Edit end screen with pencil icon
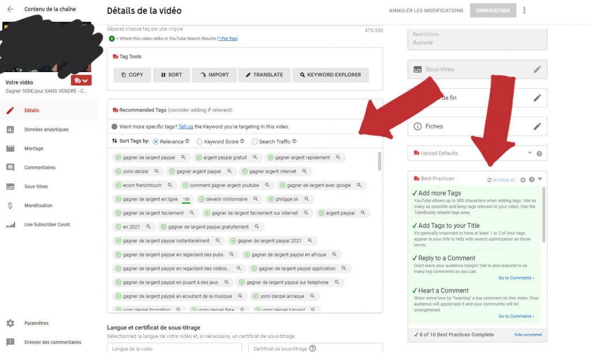Image resolution: width=591 pixels, height=353 pixels. point(537,98)
